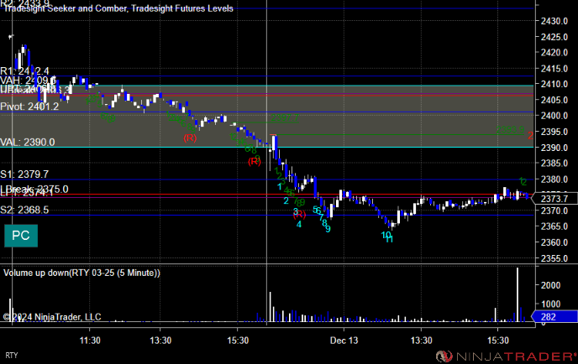Click the 2425.0 price axis label
578x364 pixels.
(x=554, y=37)
